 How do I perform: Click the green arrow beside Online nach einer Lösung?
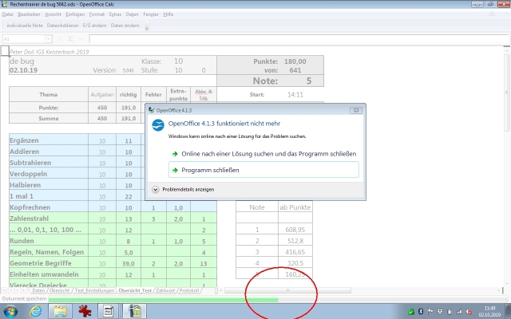click(175, 154)
